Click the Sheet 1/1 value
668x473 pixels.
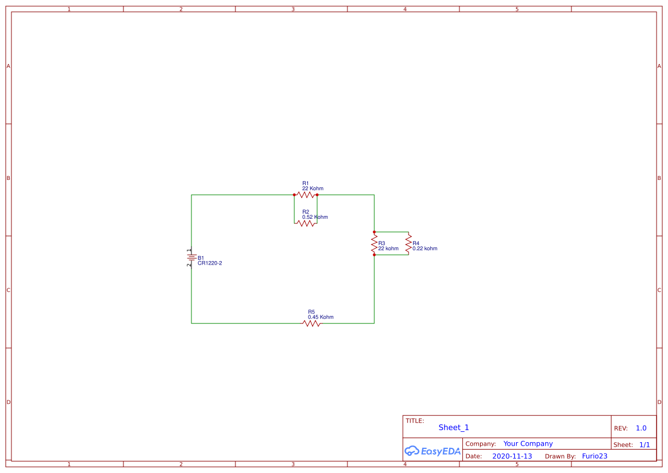[x=645, y=444]
